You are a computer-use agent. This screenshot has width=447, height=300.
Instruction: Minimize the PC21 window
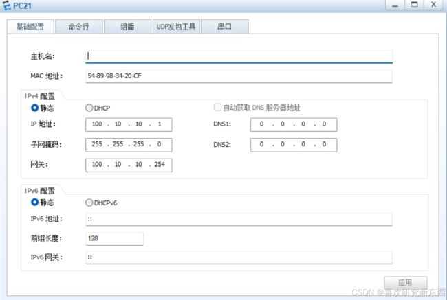(395, 5)
